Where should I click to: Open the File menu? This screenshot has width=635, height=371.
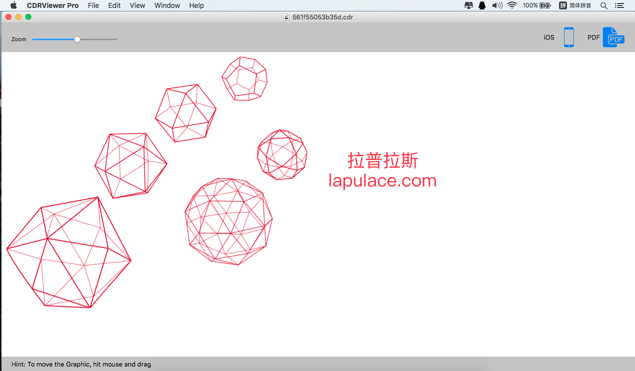93,5
